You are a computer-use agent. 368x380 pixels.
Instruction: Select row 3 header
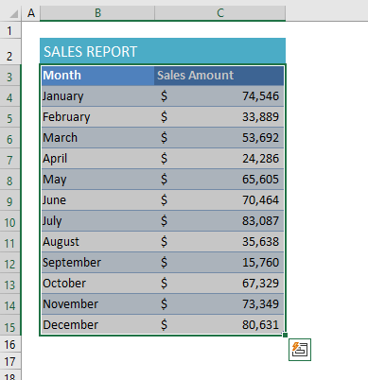pyautogui.click(x=10, y=76)
